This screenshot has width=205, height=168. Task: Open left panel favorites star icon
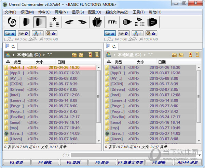coord(90,55)
